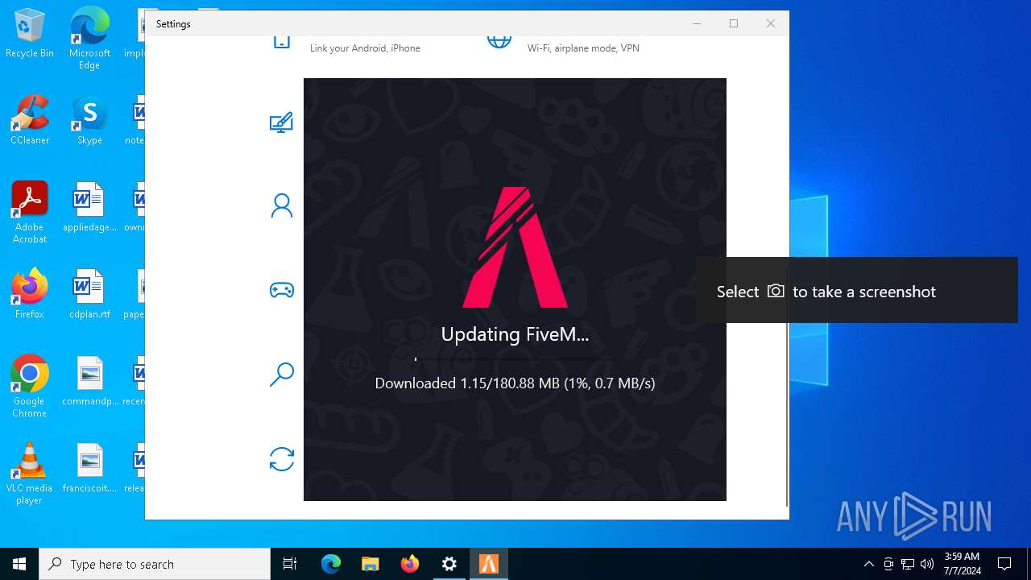Open the Update & Security sync icon
The width and height of the screenshot is (1031, 580).
pos(281,459)
